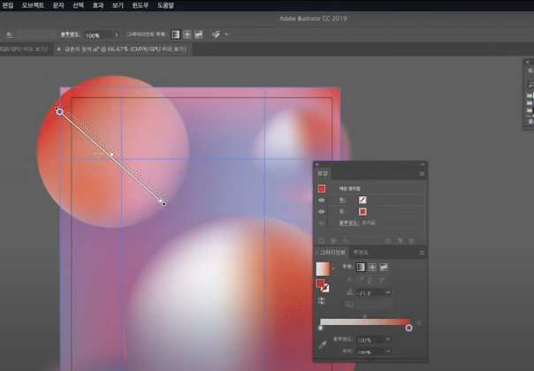The width and height of the screenshot is (534, 371).
Task: Open the 효과 menu
Action: click(98, 5)
